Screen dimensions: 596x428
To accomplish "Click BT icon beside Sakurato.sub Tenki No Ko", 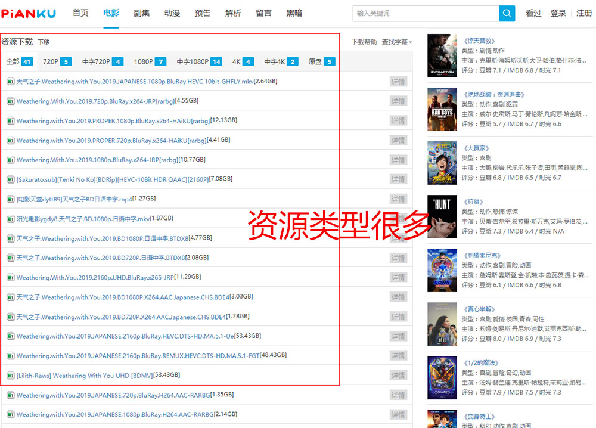I will coord(11,179).
